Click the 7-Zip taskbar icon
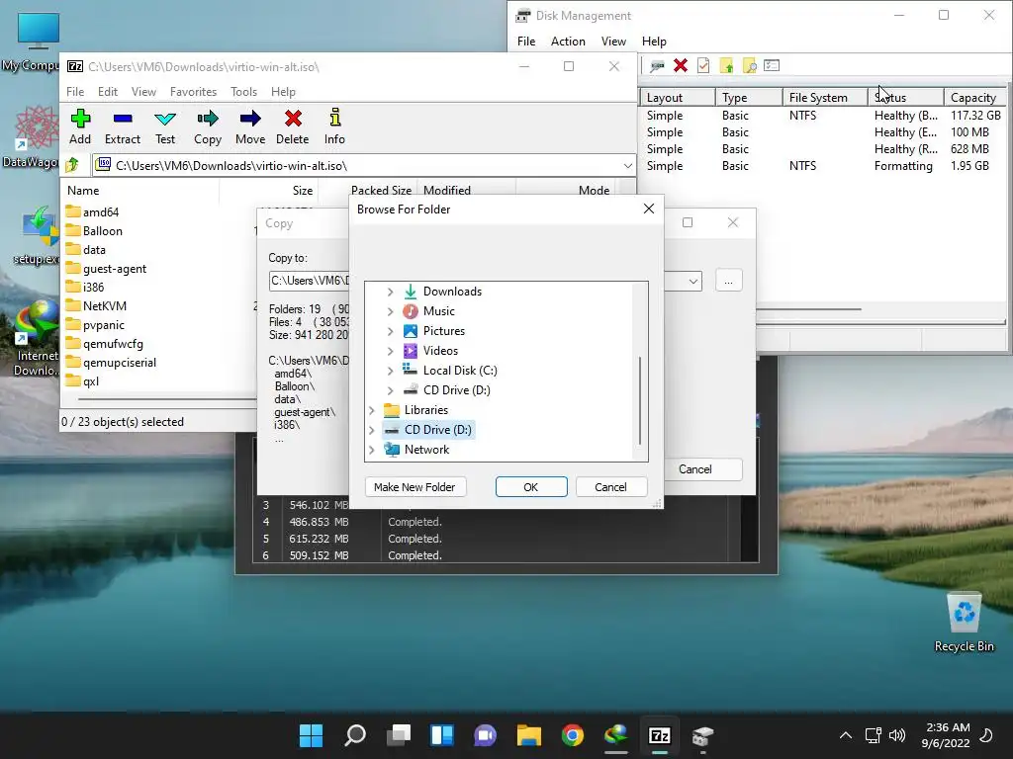Viewport: 1013px width, 759px height. click(660, 735)
